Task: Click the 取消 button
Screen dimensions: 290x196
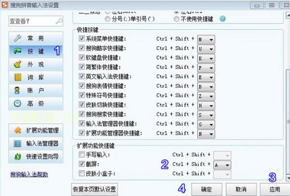Action: (241, 189)
